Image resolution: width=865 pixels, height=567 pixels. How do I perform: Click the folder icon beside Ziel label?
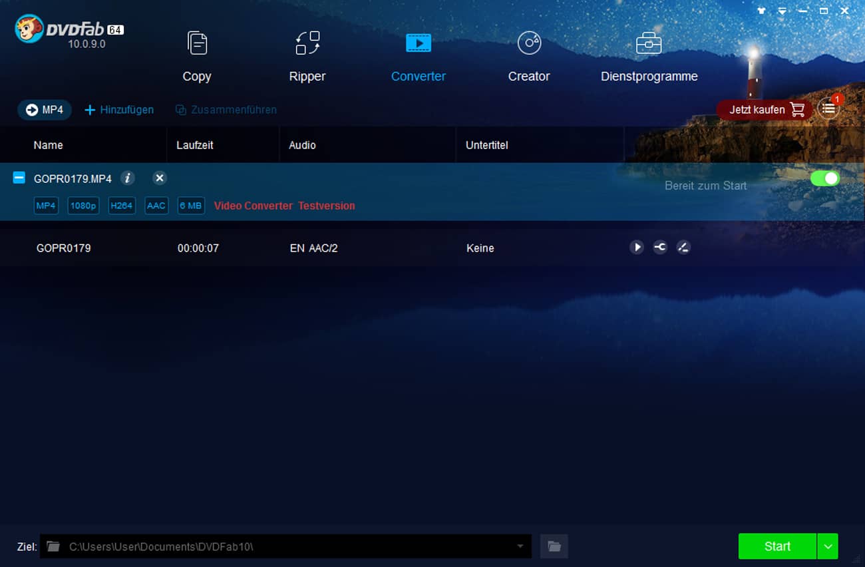click(x=53, y=546)
